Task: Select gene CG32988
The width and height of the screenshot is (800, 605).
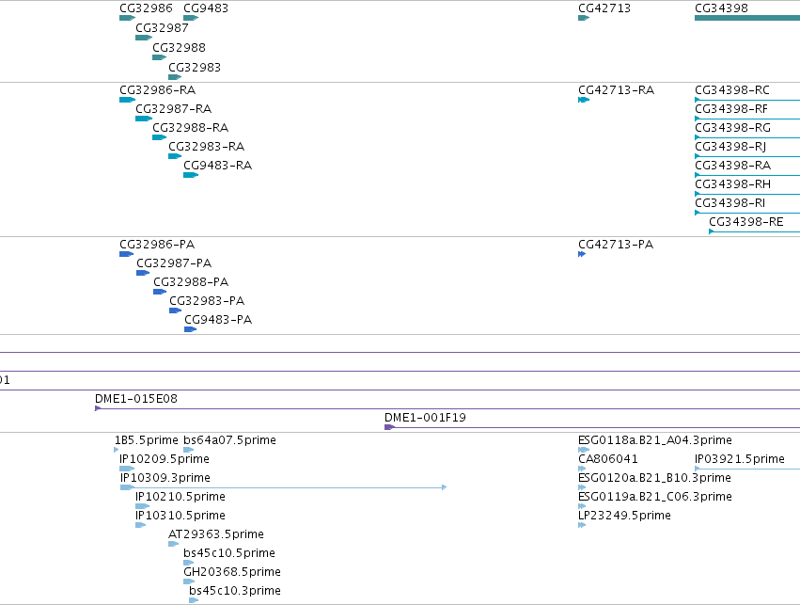Action: [159, 57]
